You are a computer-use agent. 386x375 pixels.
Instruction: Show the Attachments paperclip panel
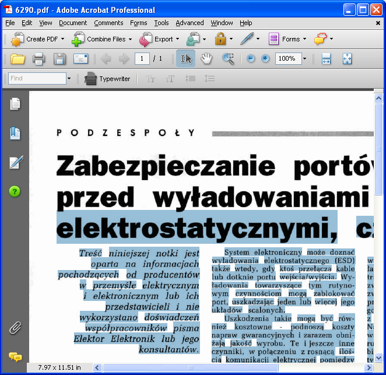tap(15, 327)
